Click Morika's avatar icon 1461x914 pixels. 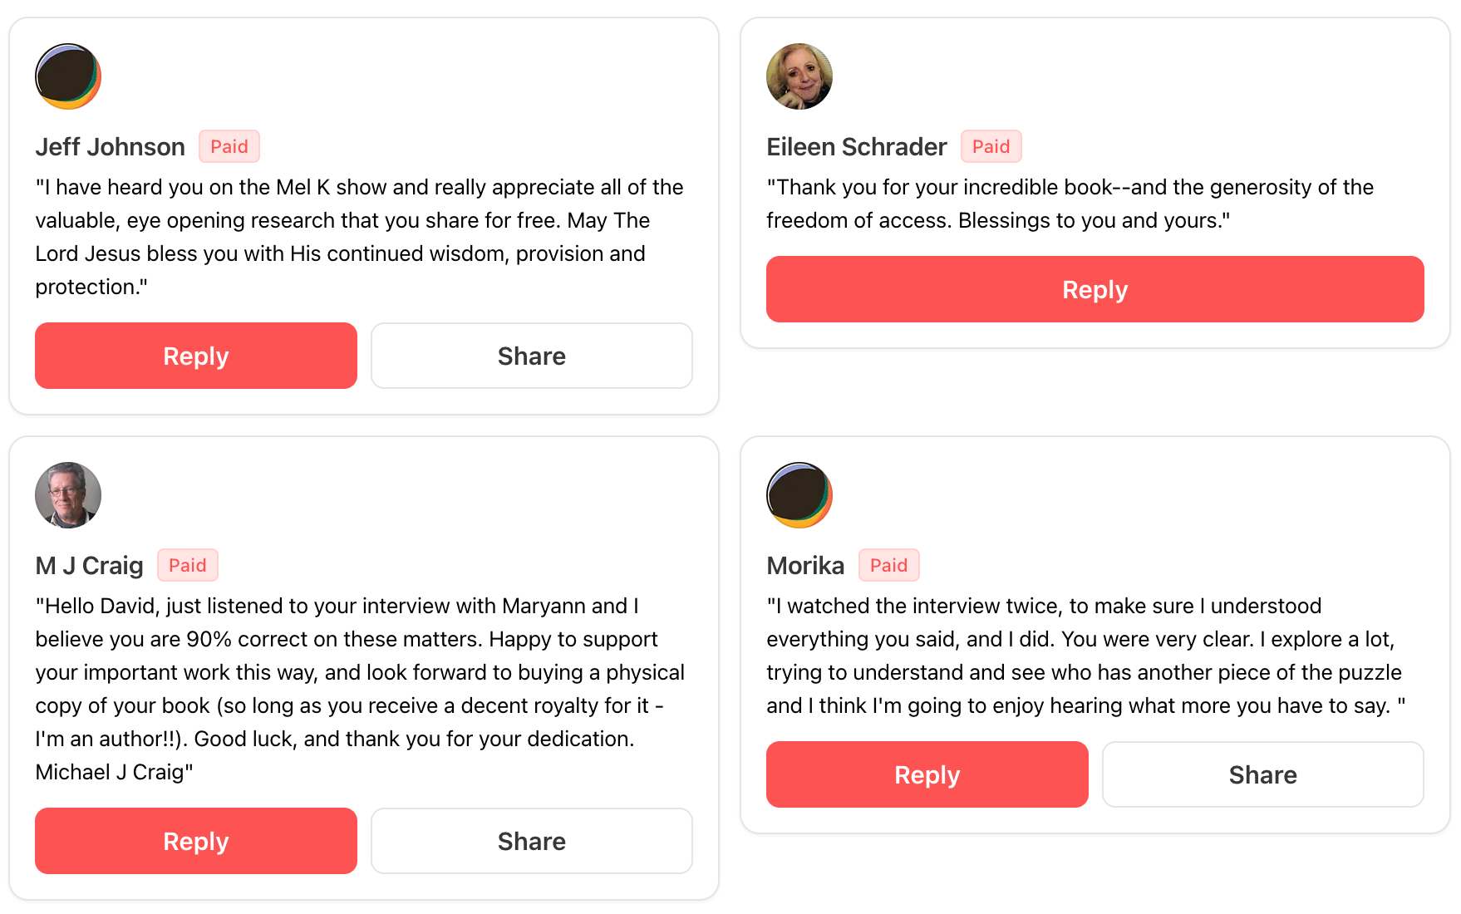click(x=799, y=495)
